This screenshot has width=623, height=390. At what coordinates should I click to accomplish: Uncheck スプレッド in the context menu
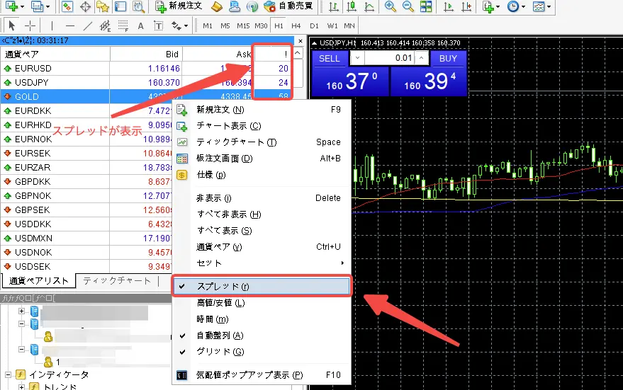(262, 287)
